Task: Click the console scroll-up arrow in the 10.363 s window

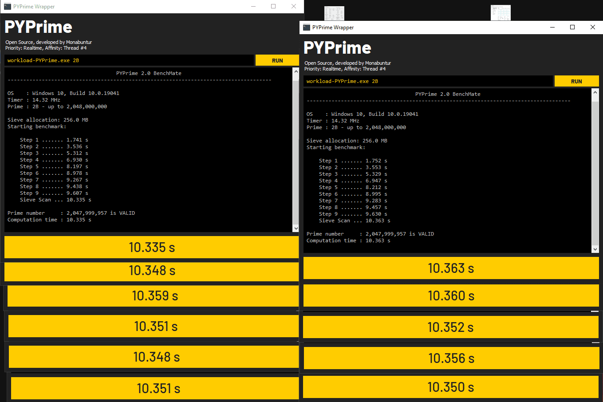Action: tap(595, 92)
